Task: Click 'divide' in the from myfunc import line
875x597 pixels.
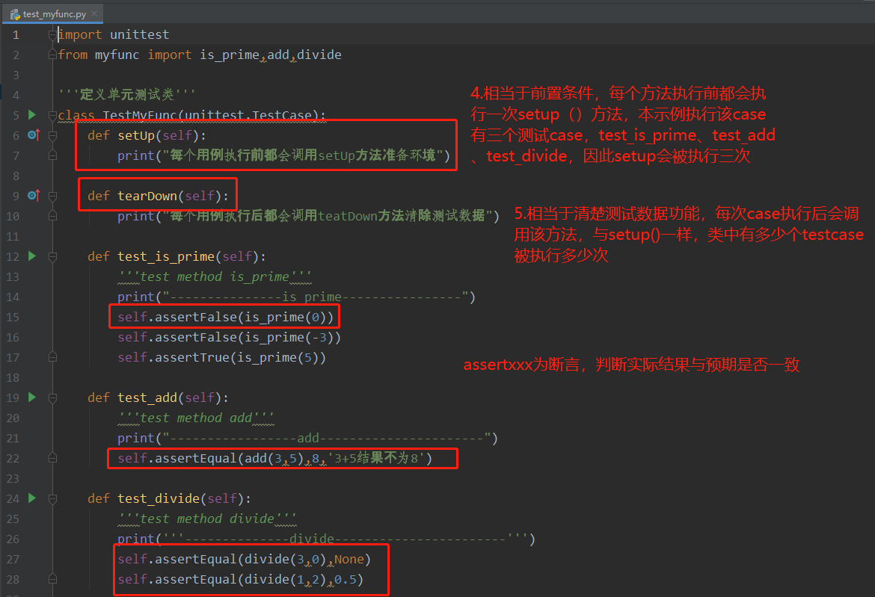Action: (319, 55)
